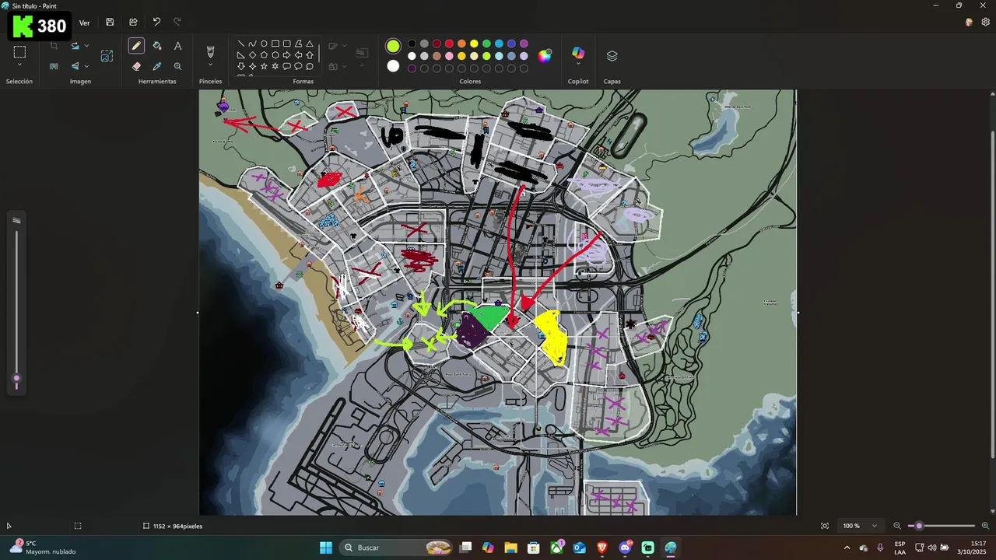Click the zoom out minus button
The height and width of the screenshot is (560, 996).
(896, 526)
